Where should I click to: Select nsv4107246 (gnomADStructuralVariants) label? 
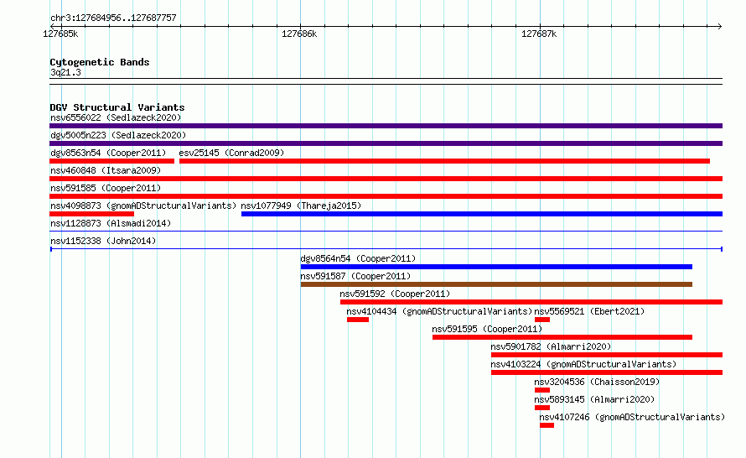pos(632,417)
